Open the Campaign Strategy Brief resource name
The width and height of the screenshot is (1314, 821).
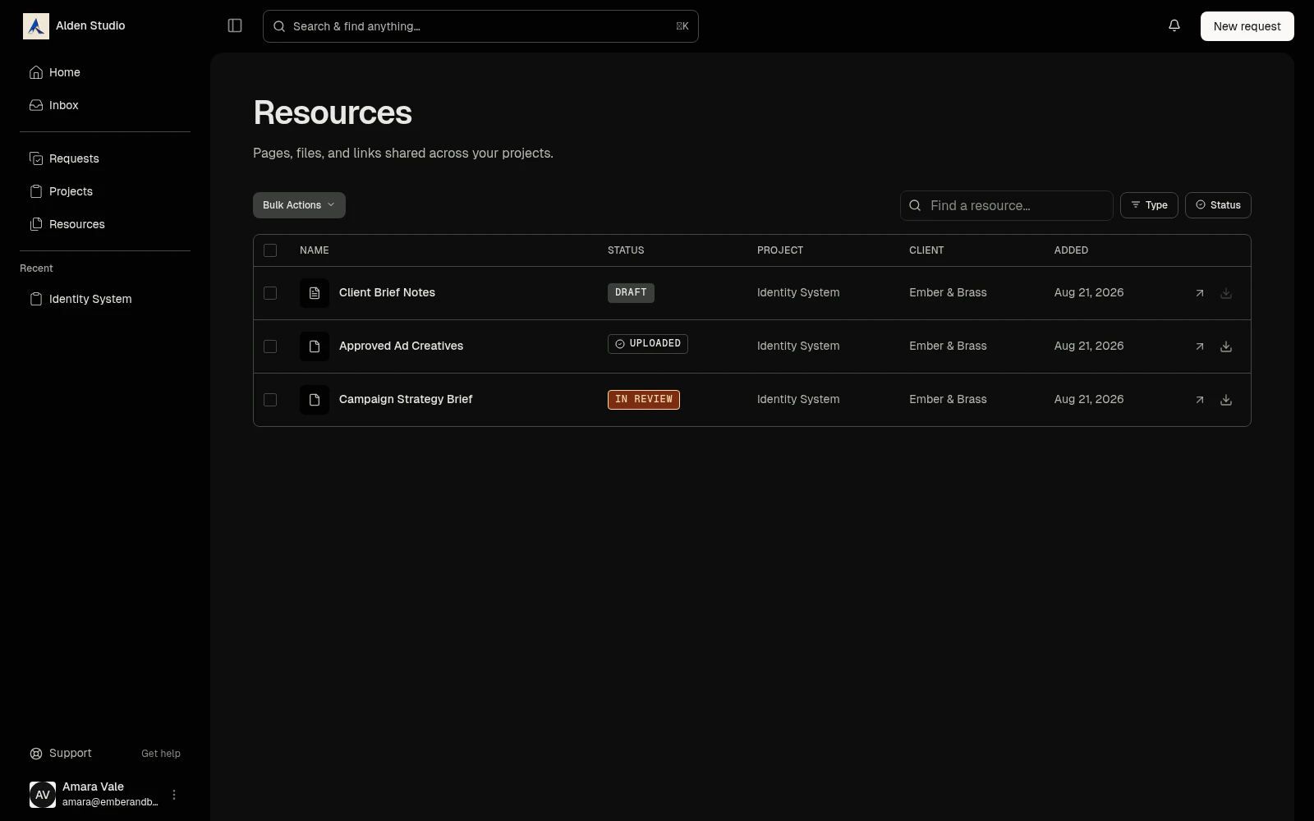pos(406,399)
